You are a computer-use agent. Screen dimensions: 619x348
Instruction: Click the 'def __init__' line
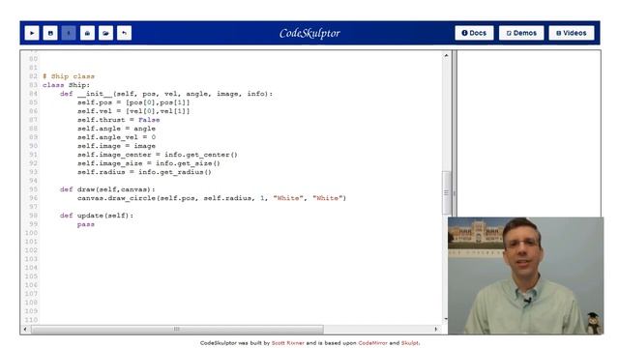(x=166, y=94)
